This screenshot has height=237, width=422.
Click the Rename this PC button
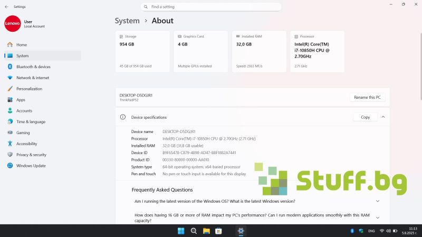click(367, 97)
